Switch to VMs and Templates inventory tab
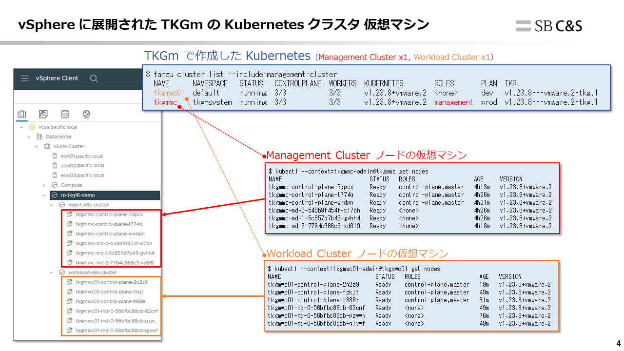The image size is (624, 351). tap(43, 114)
